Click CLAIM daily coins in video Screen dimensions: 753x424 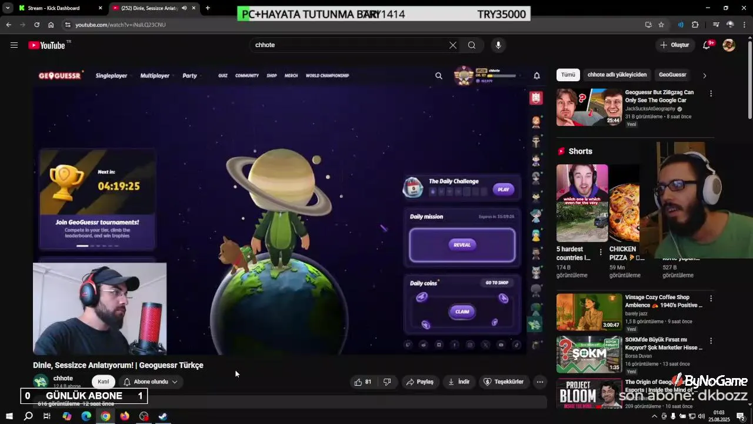[462, 312]
